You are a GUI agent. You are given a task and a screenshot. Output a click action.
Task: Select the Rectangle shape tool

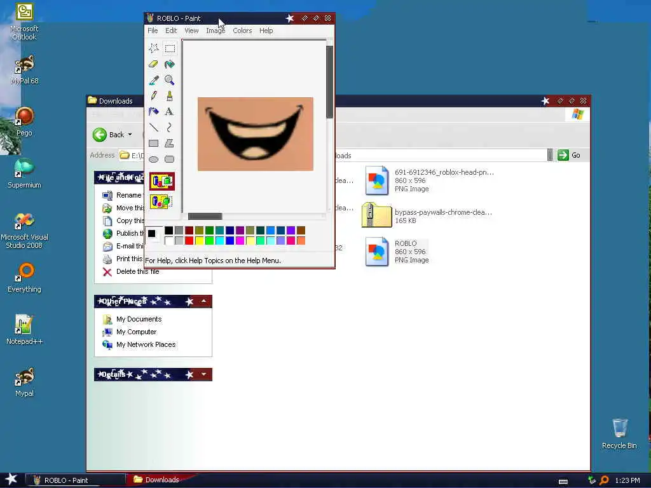pos(154,143)
